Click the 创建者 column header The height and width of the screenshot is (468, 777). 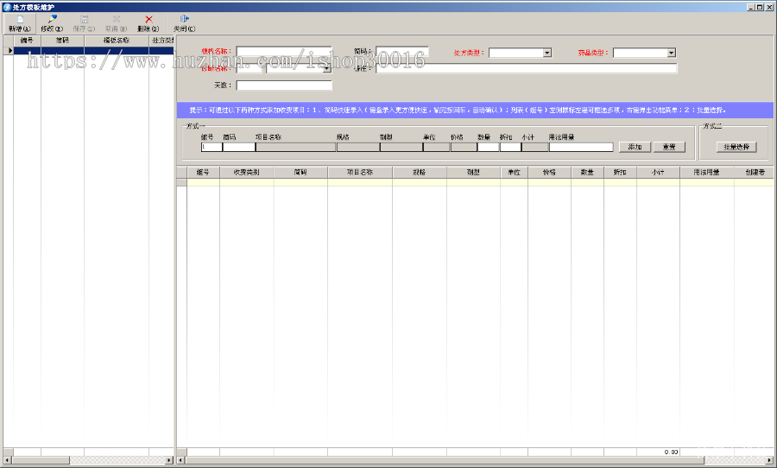tap(755, 172)
